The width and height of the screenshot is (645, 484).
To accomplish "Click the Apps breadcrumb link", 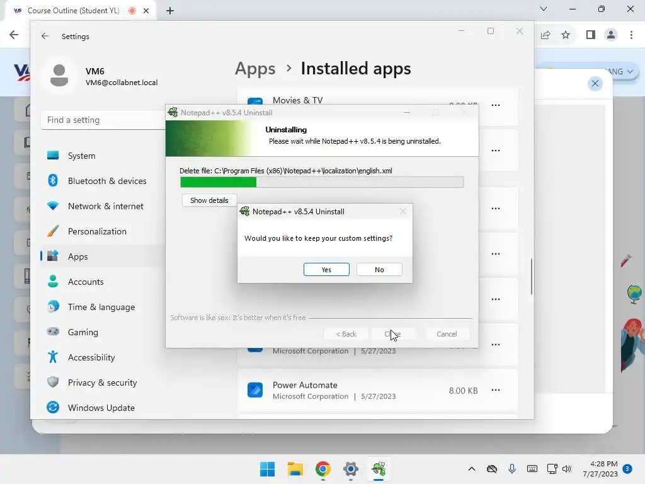I will coord(255,69).
